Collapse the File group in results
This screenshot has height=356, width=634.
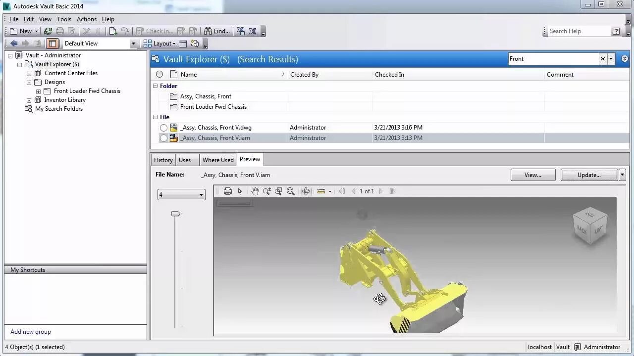point(155,117)
